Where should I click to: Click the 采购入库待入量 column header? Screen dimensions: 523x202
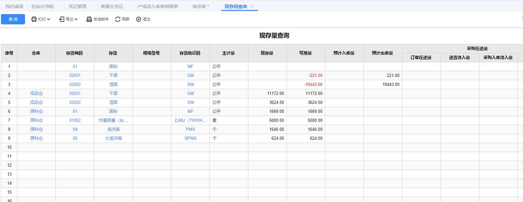coord(498,58)
